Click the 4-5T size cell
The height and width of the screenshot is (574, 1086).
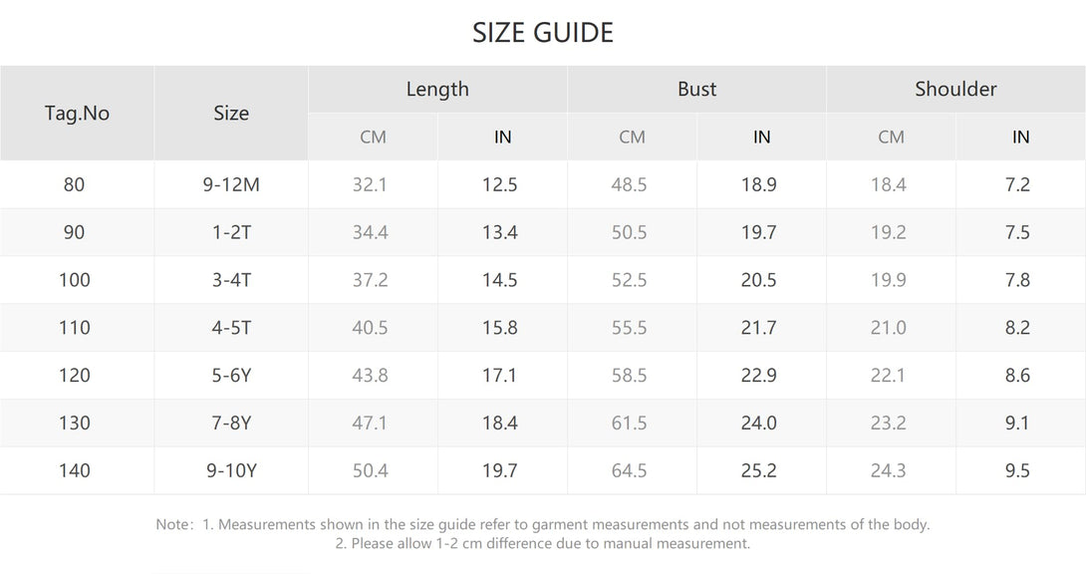pyautogui.click(x=231, y=328)
